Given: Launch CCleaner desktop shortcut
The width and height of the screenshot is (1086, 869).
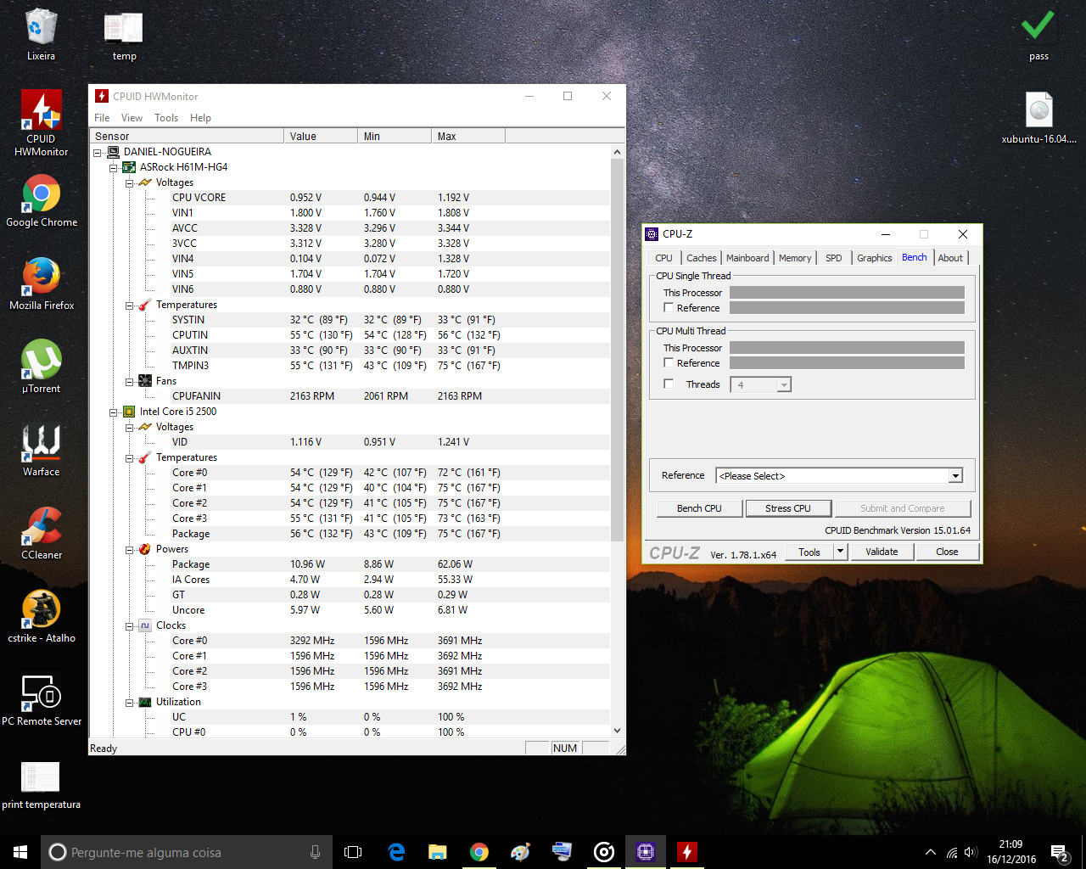Looking at the screenshot, I should 41,533.
